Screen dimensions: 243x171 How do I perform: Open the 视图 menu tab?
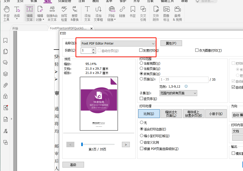(95, 1)
